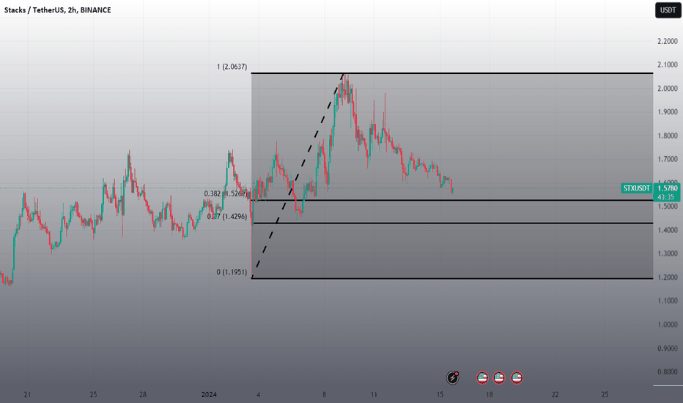Click the 0.9000 price axis label
683x403 pixels.
tap(668, 349)
